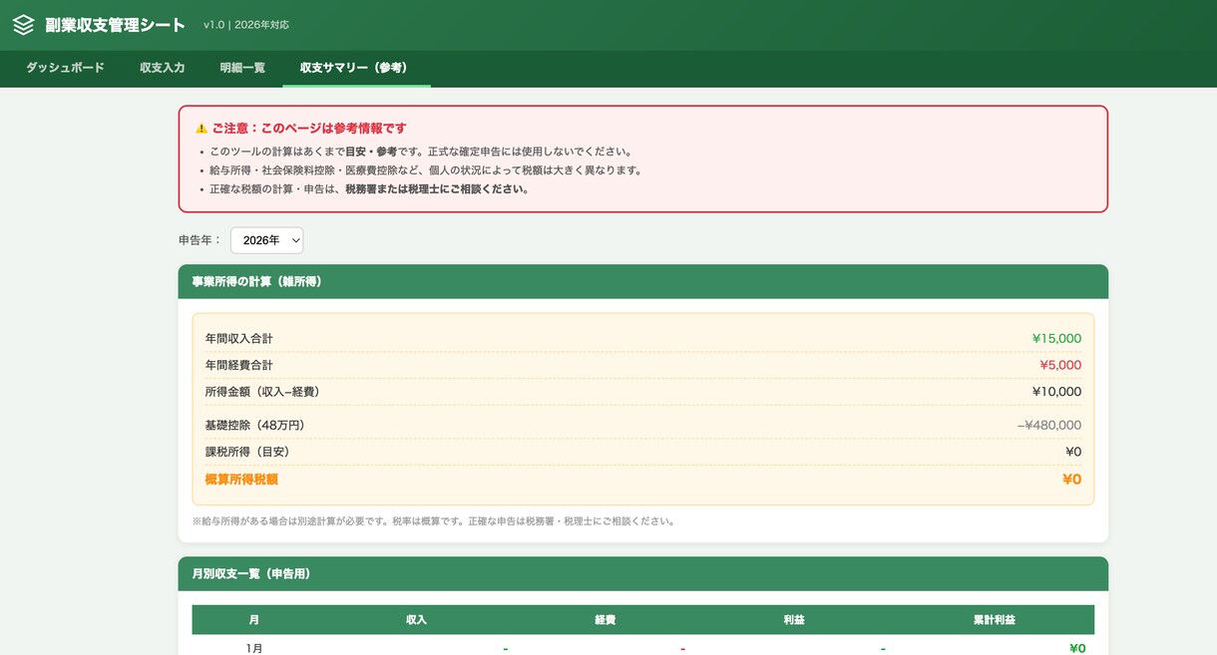Screen dimensions: 1217x655
Task: Click the 収入 column header
Action: [x=416, y=620]
